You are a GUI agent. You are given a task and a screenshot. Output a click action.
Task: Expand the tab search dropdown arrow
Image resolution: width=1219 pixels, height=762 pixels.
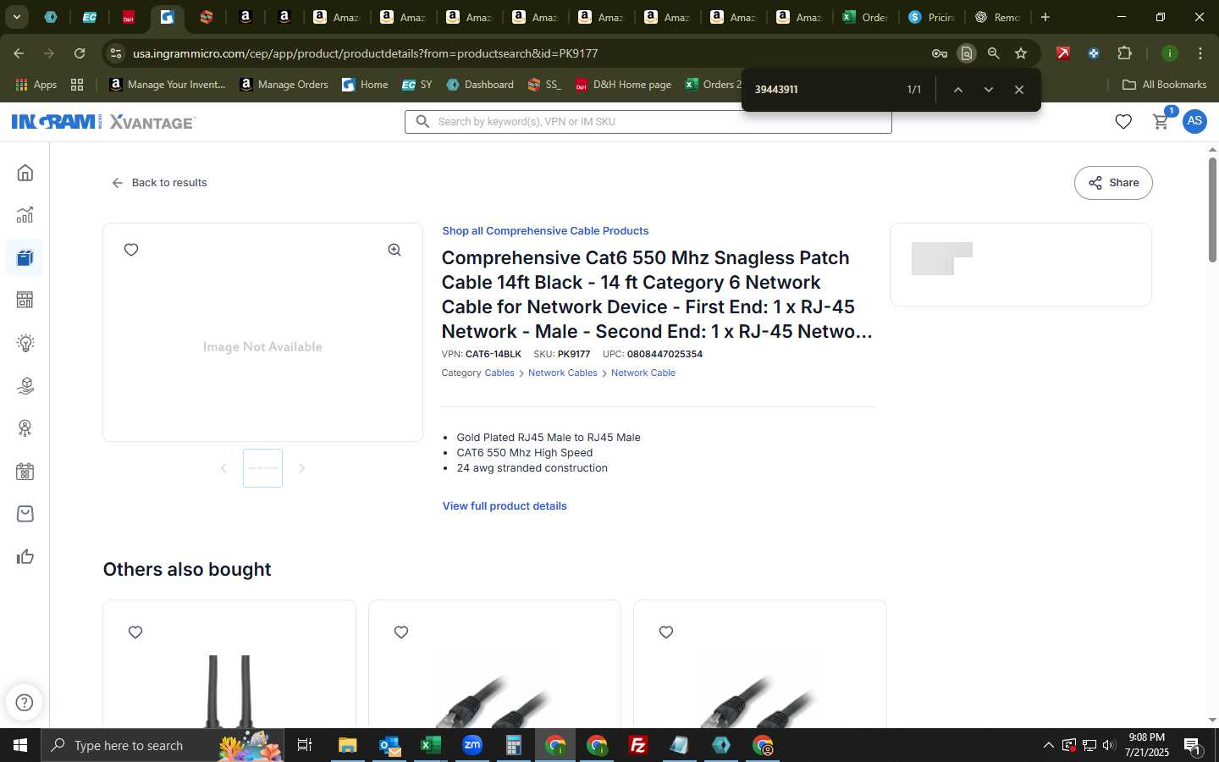coord(16,17)
